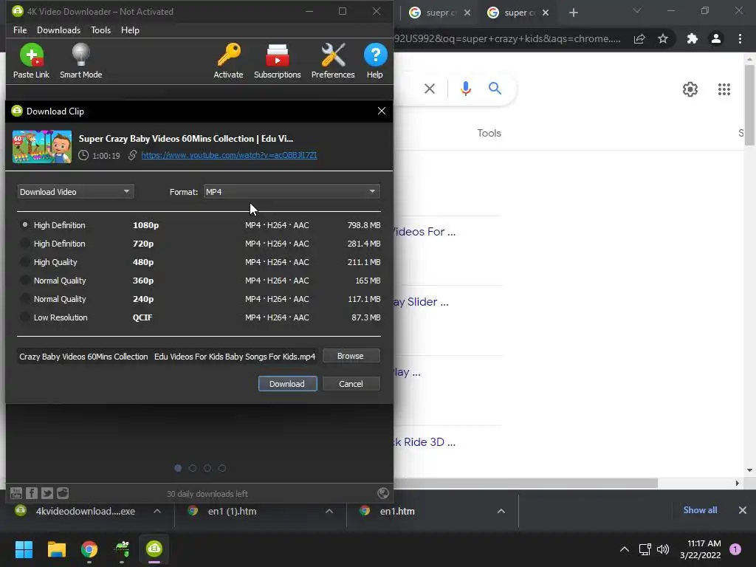Image resolution: width=756 pixels, height=567 pixels.
Task: Click the Facebook icon in the status bar
Action: pyautogui.click(x=32, y=492)
